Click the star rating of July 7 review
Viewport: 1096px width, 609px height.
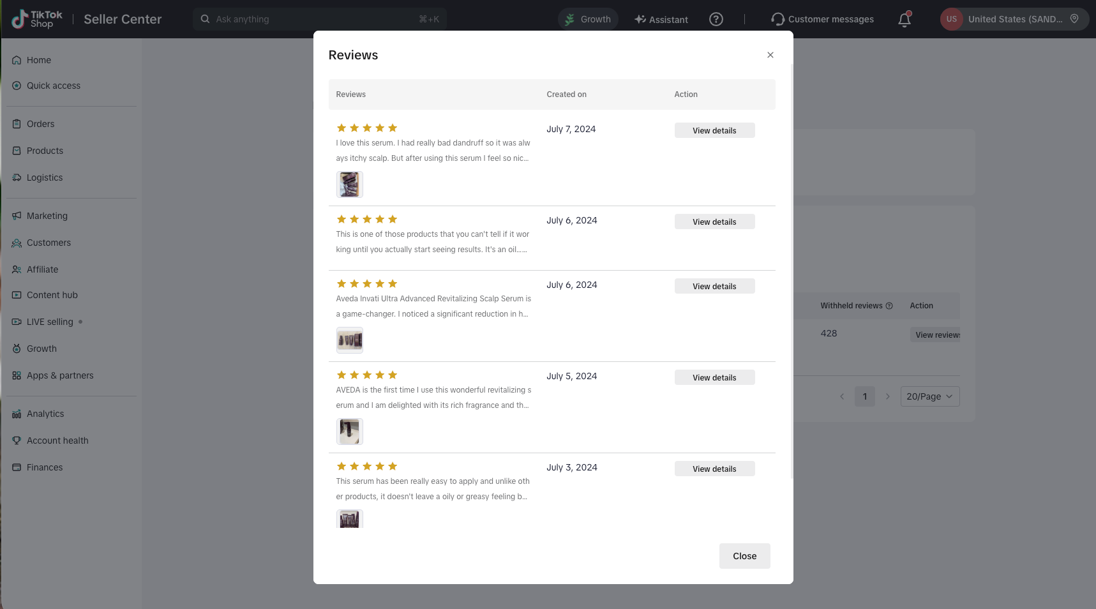tap(367, 128)
